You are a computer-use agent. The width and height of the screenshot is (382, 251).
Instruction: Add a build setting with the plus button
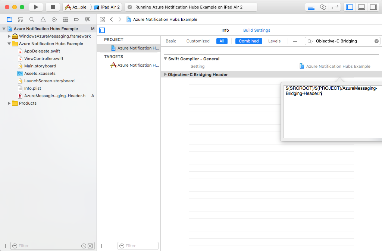click(x=295, y=41)
